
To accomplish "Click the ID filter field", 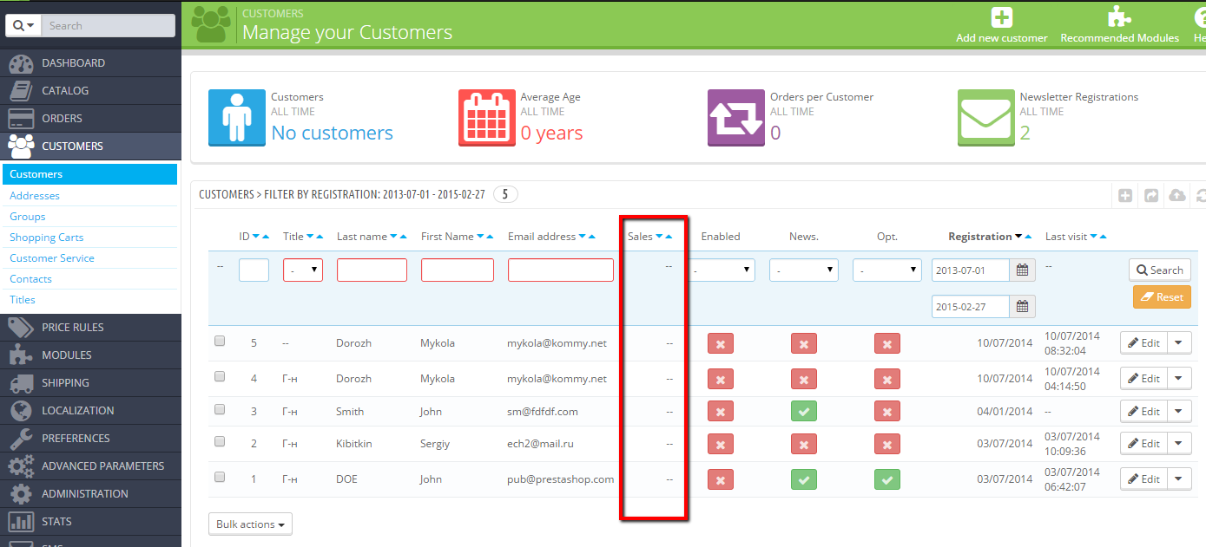I will [x=254, y=270].
